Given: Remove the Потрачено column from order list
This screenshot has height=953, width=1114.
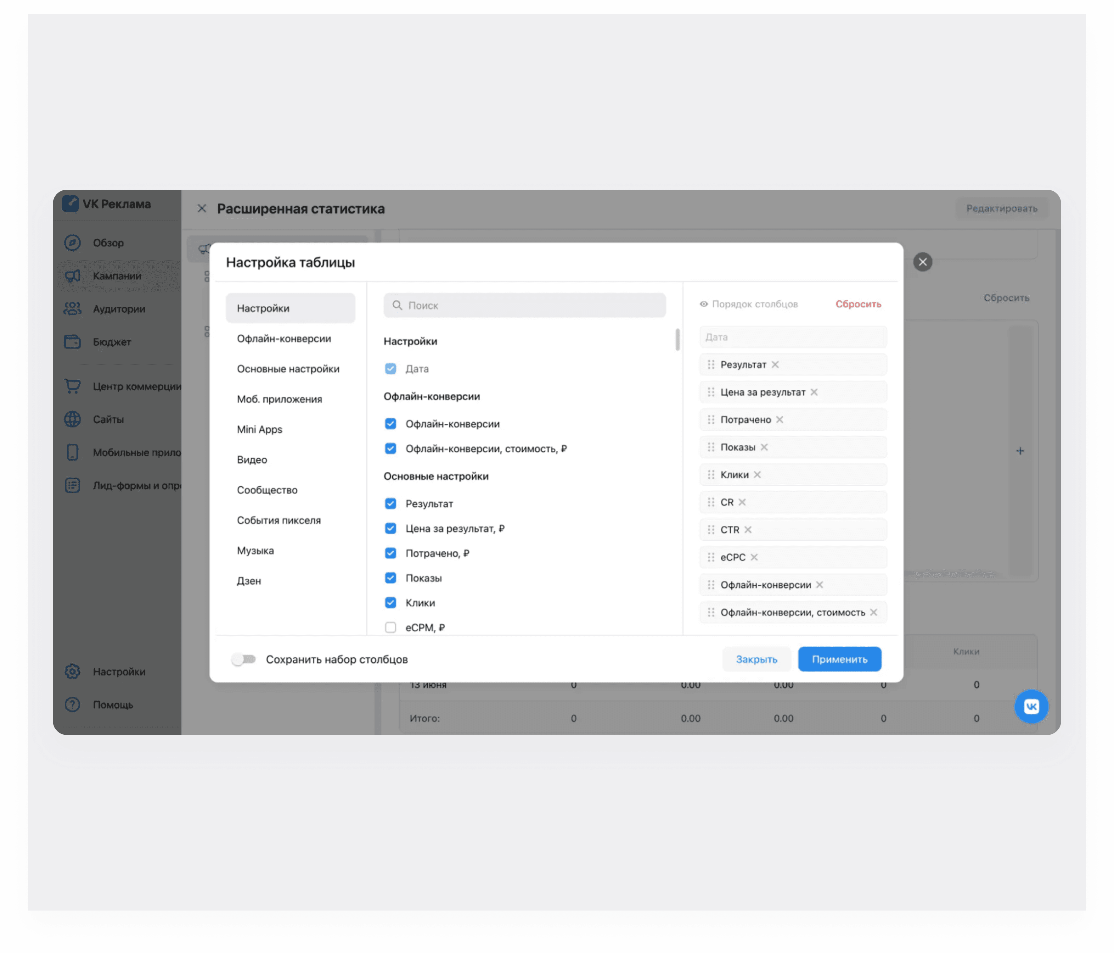Looking at the screenshot, I should 779,420.
